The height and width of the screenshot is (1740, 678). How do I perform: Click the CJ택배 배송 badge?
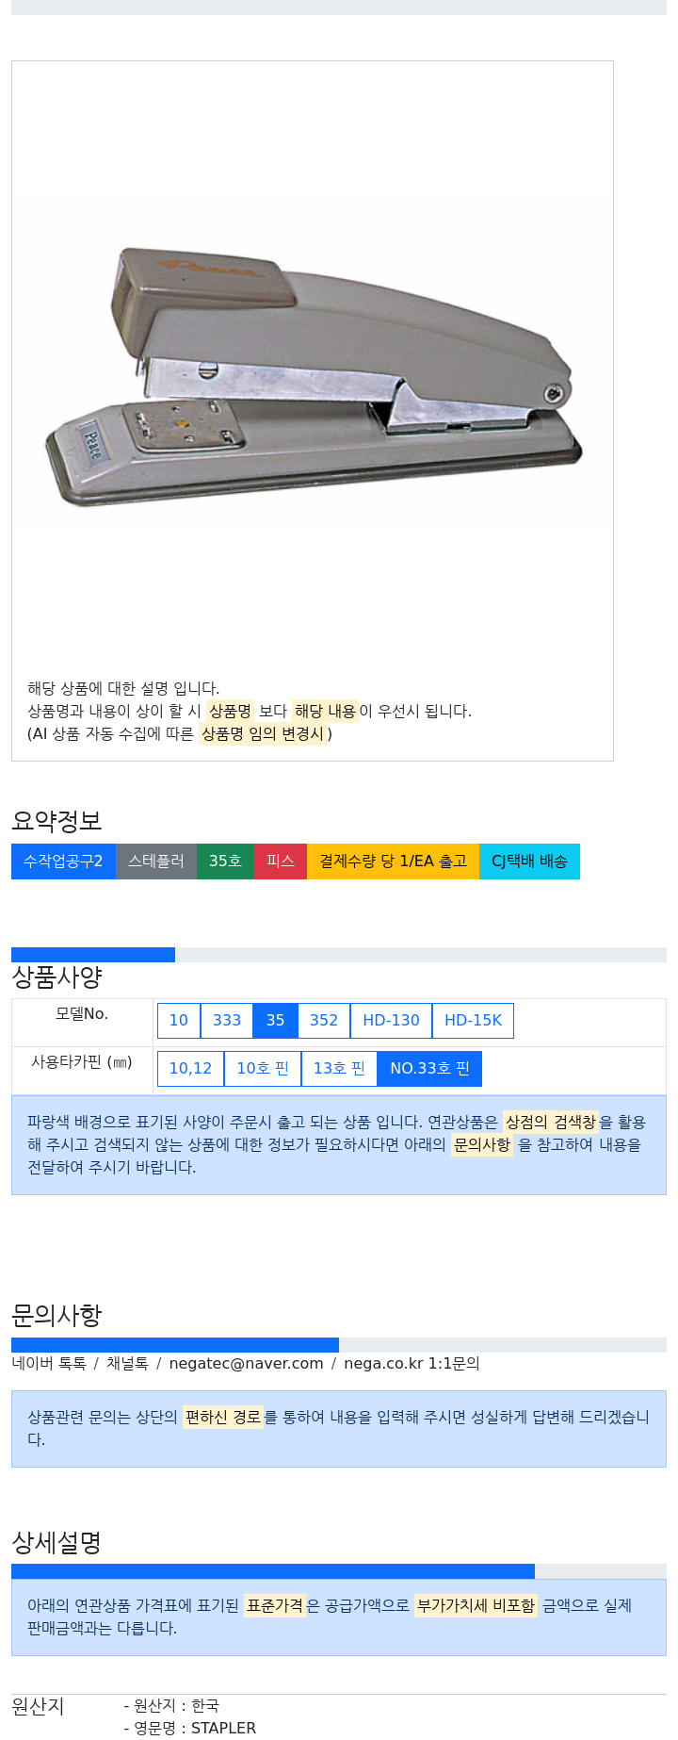[529, 862]
